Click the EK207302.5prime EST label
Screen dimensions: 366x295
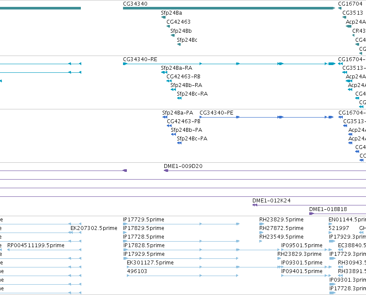click(94, 228)
